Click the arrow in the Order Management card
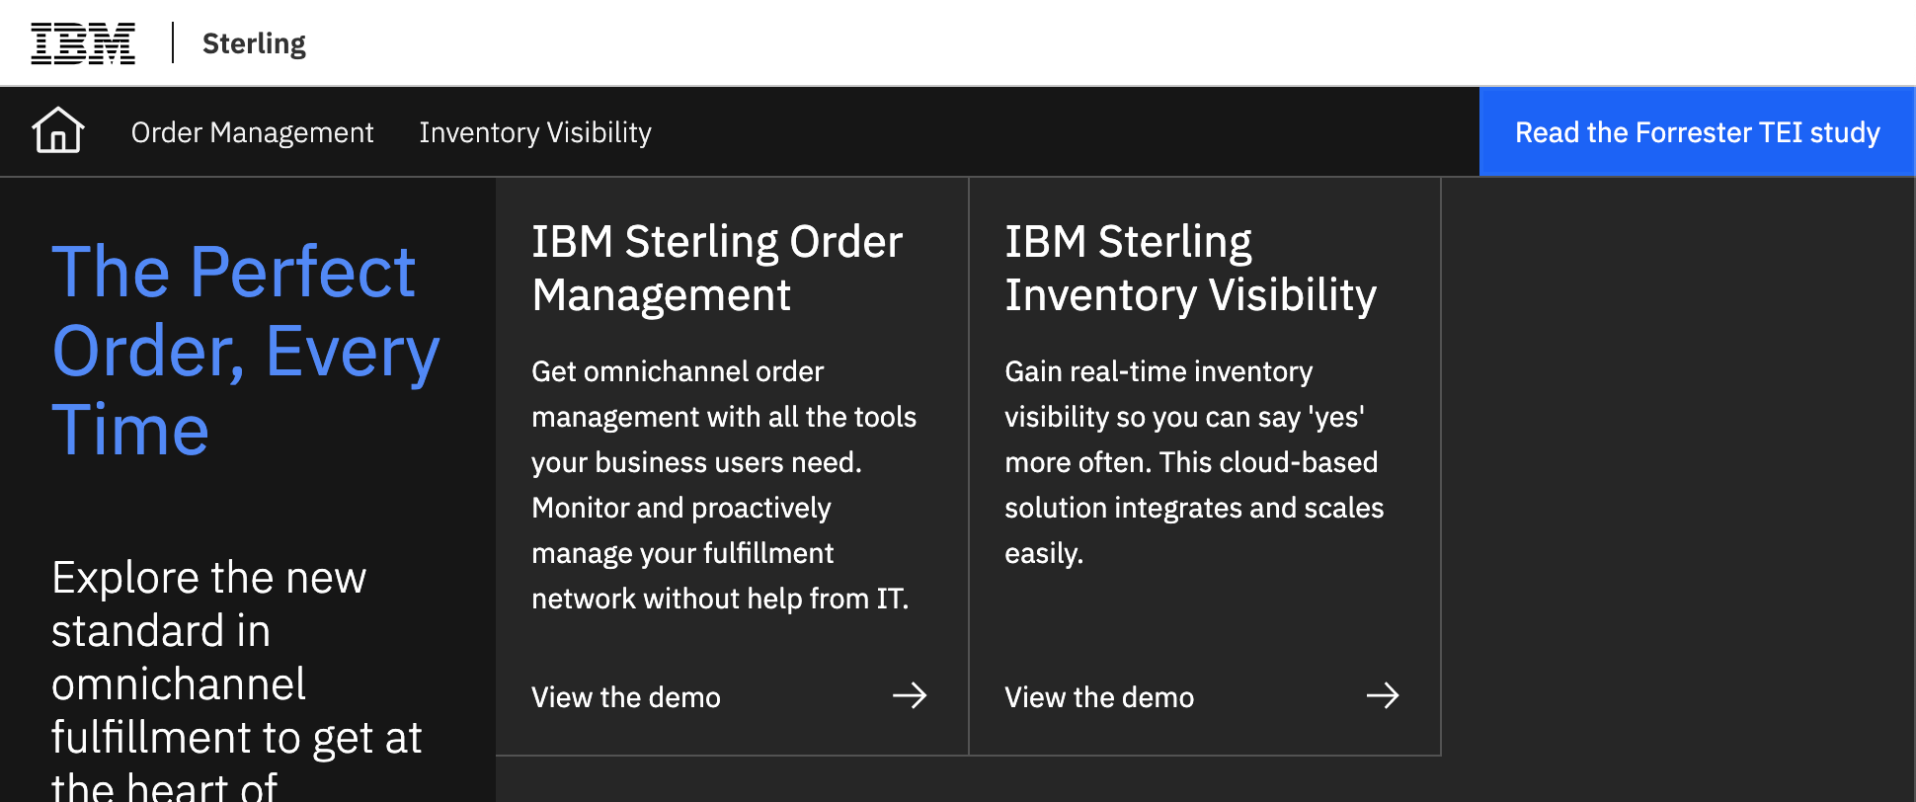This screenshot has height=802, width=1916. pyautogui.click(x=910, y=695)
